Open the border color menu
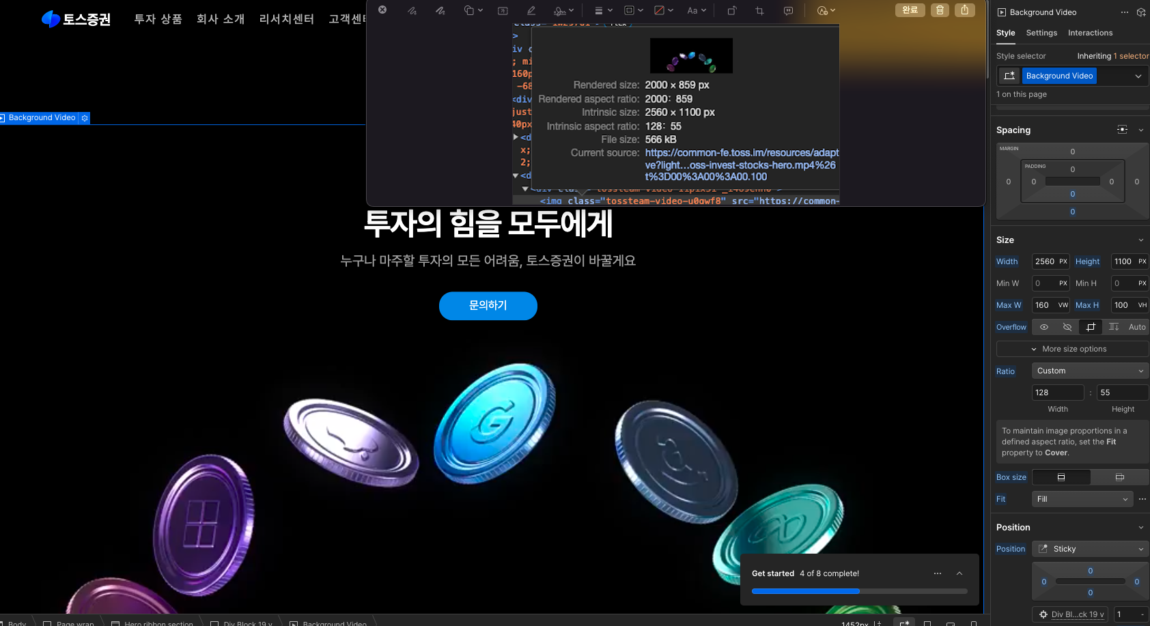 (634, 10)
